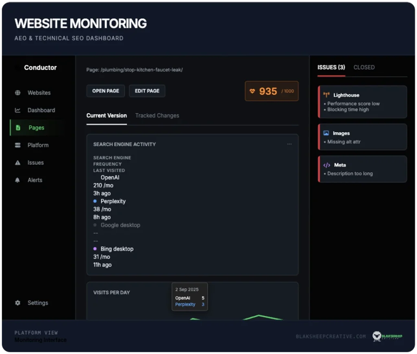Select the green Pages document icon
Viewport: 417px width, 354px height.
[18, 128]
